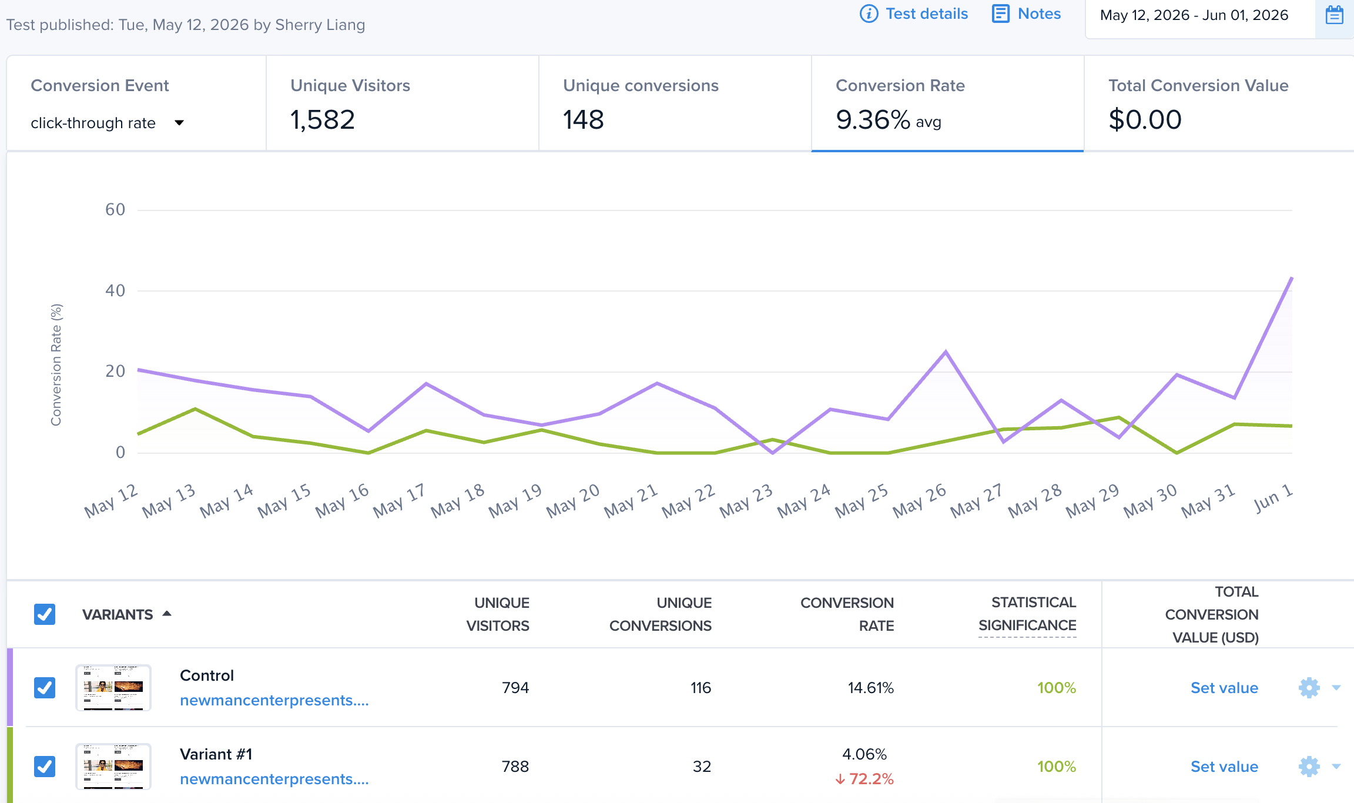This screenshot has height=803, width=1354.
Task: Select the purple Control line's Jun 1 peak
Action: click(1291, 278)
